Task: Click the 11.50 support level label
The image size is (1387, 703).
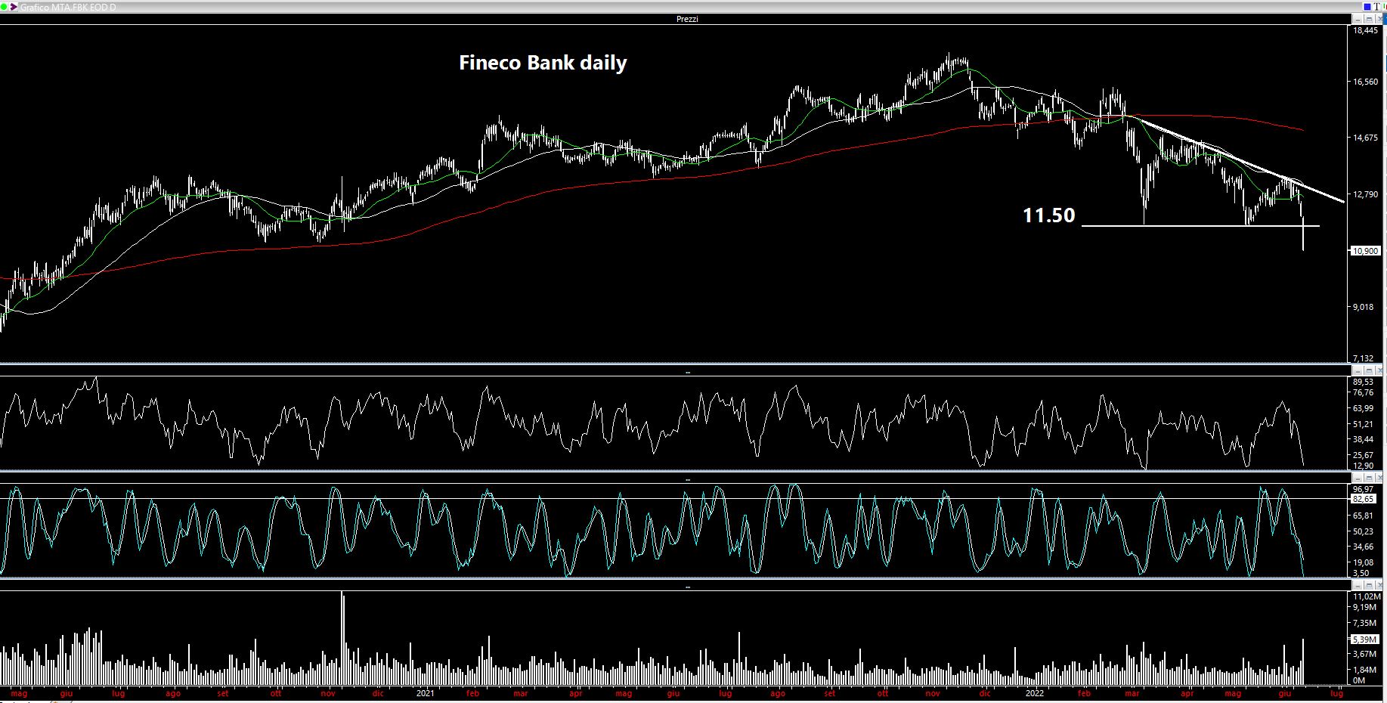Action: coord(1048,215)
